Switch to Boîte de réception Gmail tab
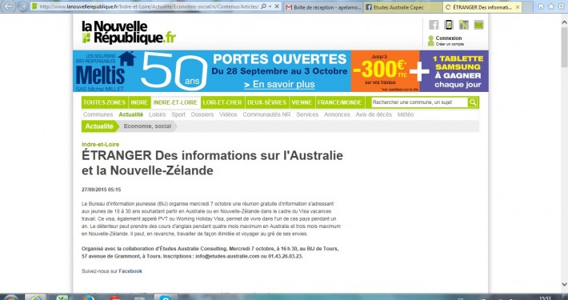 pyautogui.click(x=323, y=7)
